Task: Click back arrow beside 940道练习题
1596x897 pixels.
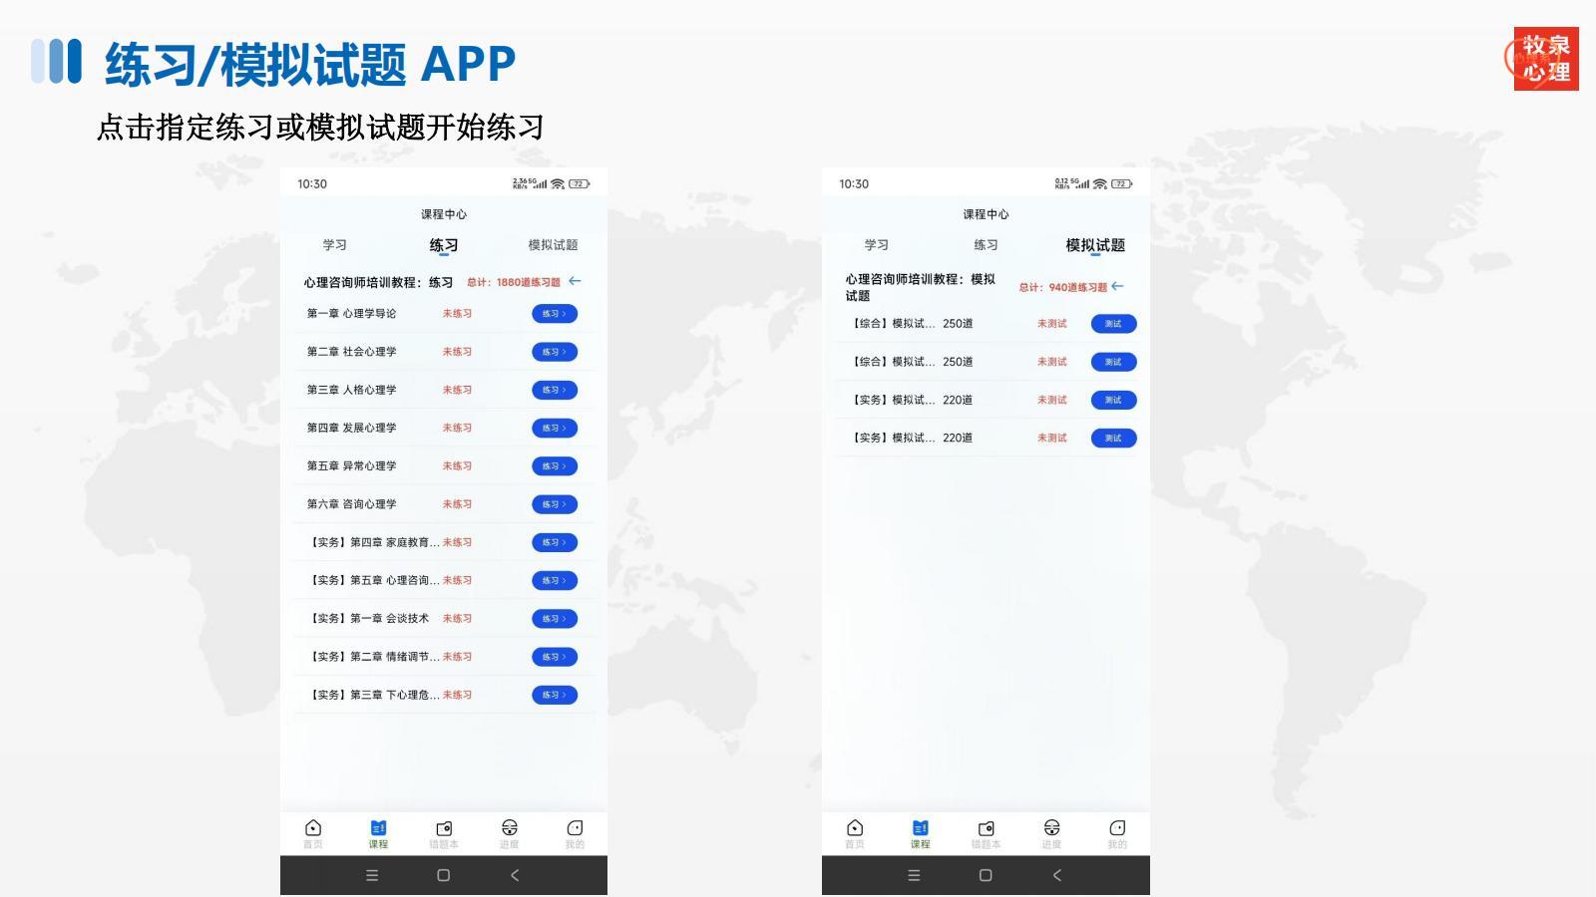Action: 1117,286
